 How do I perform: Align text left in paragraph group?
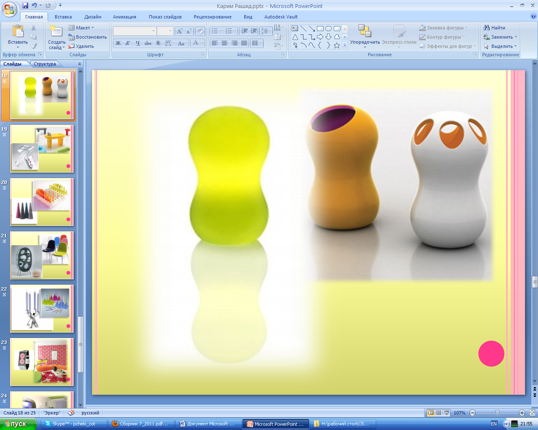pyautogui.click(x=215, y=43)
